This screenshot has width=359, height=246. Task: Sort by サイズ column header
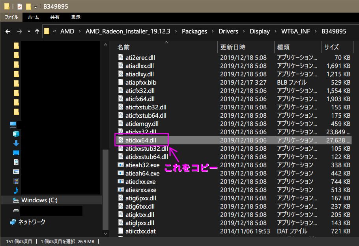tap(331, 47)
